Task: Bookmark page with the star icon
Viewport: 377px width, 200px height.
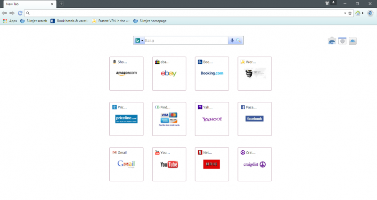Action: [350, 13]
